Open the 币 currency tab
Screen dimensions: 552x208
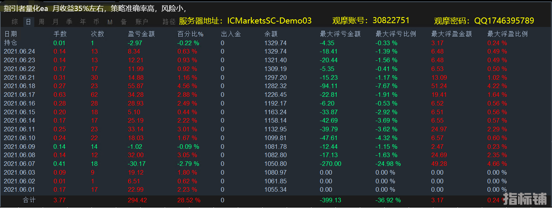pyautogui.click(x=96, y=22)
